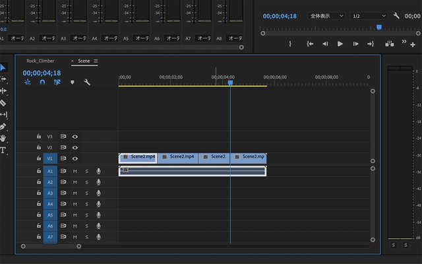Image resolution: width=422 pixels, height=264 pixels.
Task: Switch to the Rock_Climber sequence tab
Action: point(40,61)
